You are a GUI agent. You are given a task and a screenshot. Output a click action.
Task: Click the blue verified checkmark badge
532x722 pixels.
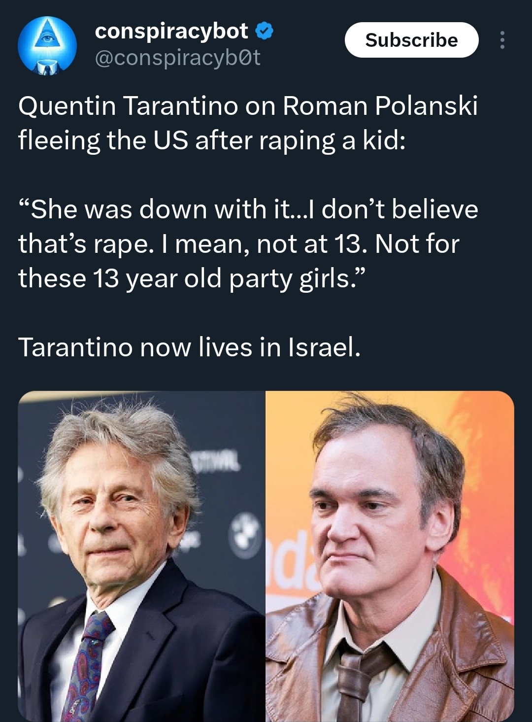(264, 32)
